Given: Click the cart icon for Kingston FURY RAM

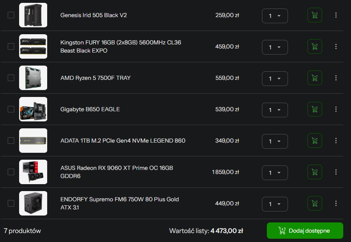Looking at the screenshot, I should coord(314,46).
